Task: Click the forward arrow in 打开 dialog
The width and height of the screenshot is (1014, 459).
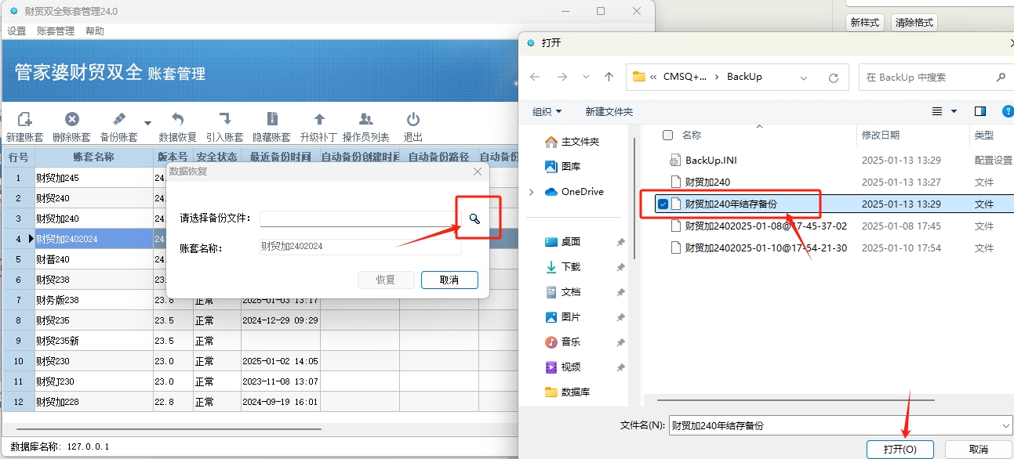Action: tap(562, 77)
